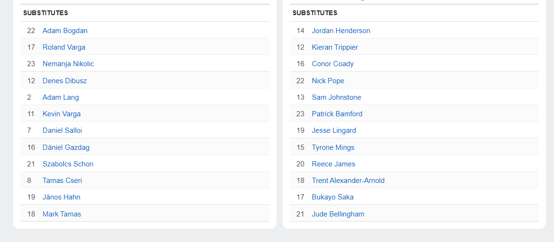Click on Adam Lang's name
This screenshot has width=554, height=242.
click(61, 97)
